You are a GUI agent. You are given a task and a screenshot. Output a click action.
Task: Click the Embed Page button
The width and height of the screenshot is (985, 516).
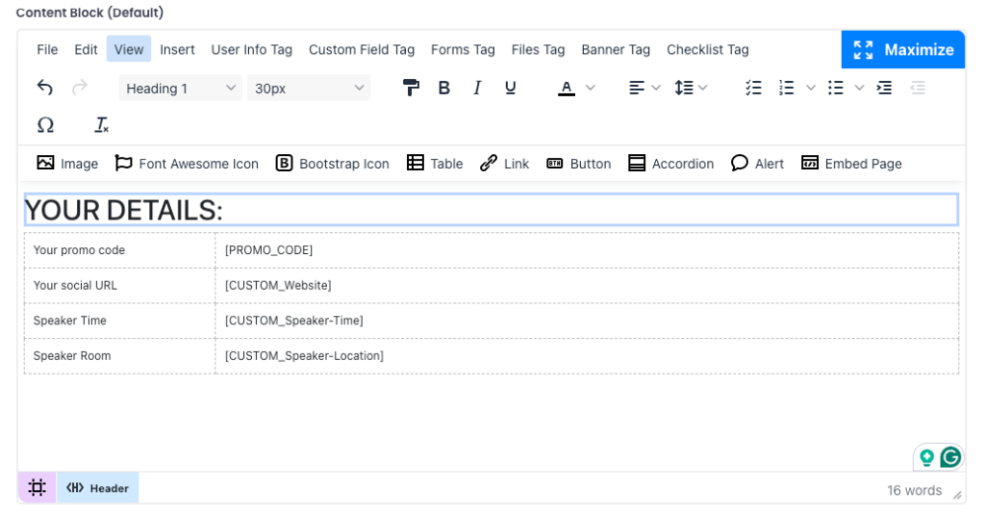pos(851,164)
